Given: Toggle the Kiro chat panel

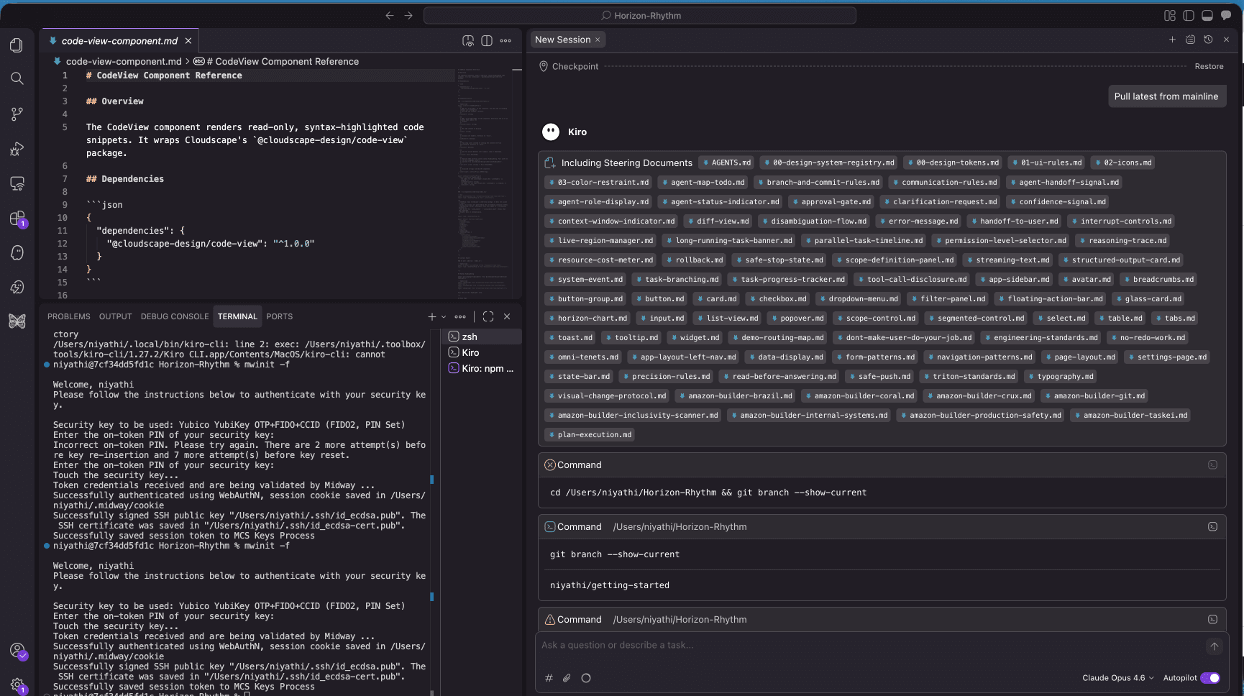Looking at the screenshot, I should (1226, 15).
